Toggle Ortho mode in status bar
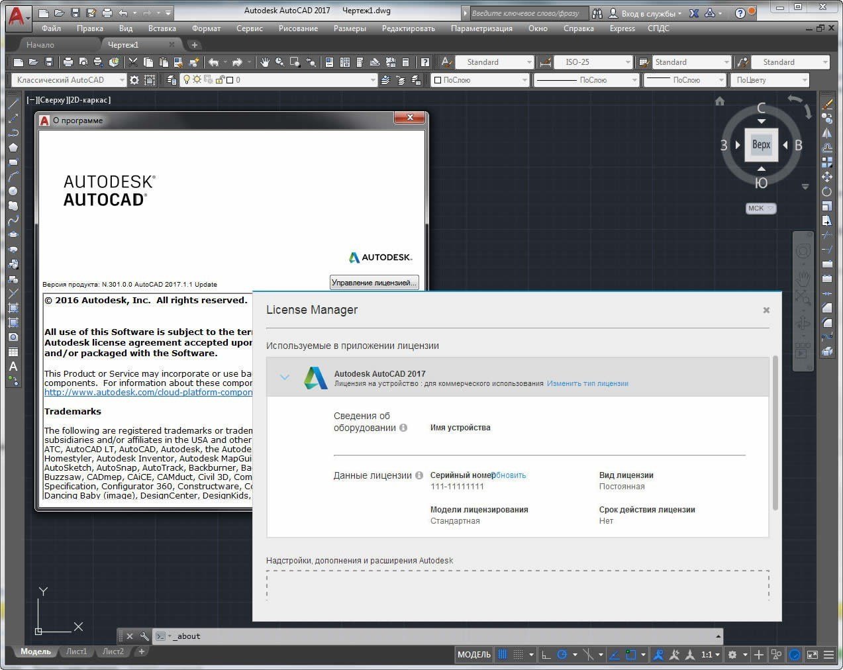 (x=546, y=655)
